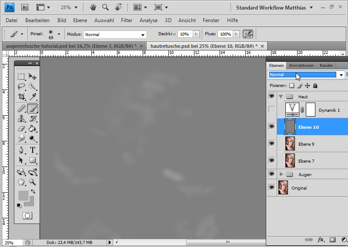Toggle lock all for layer
The height and width of the screenshot is (247, 348).
(x=315, y=86)
